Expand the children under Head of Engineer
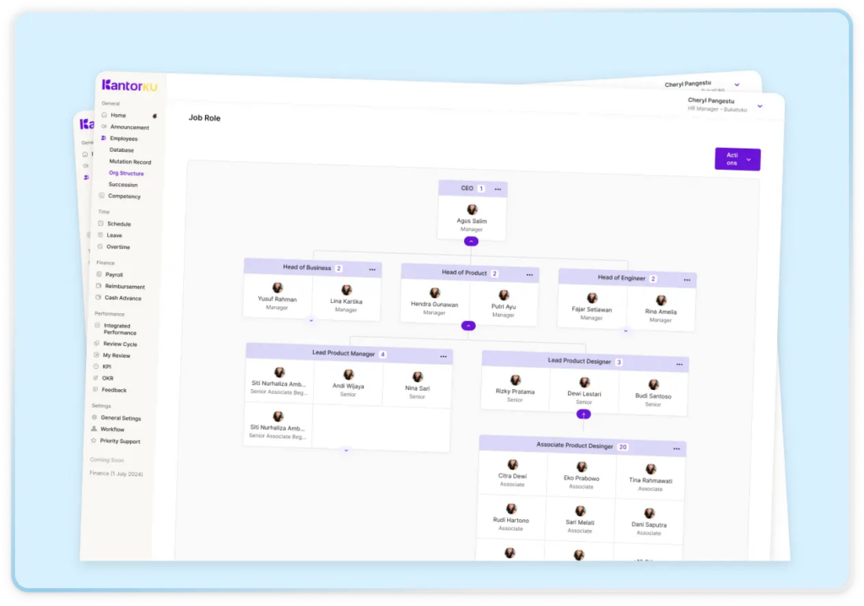This screenshot has height=606, width=864. (x=625, y=331)
